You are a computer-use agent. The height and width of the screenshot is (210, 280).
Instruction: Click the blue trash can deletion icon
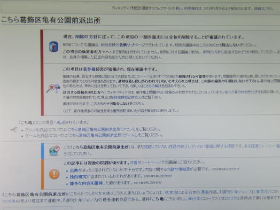point(53,46)
